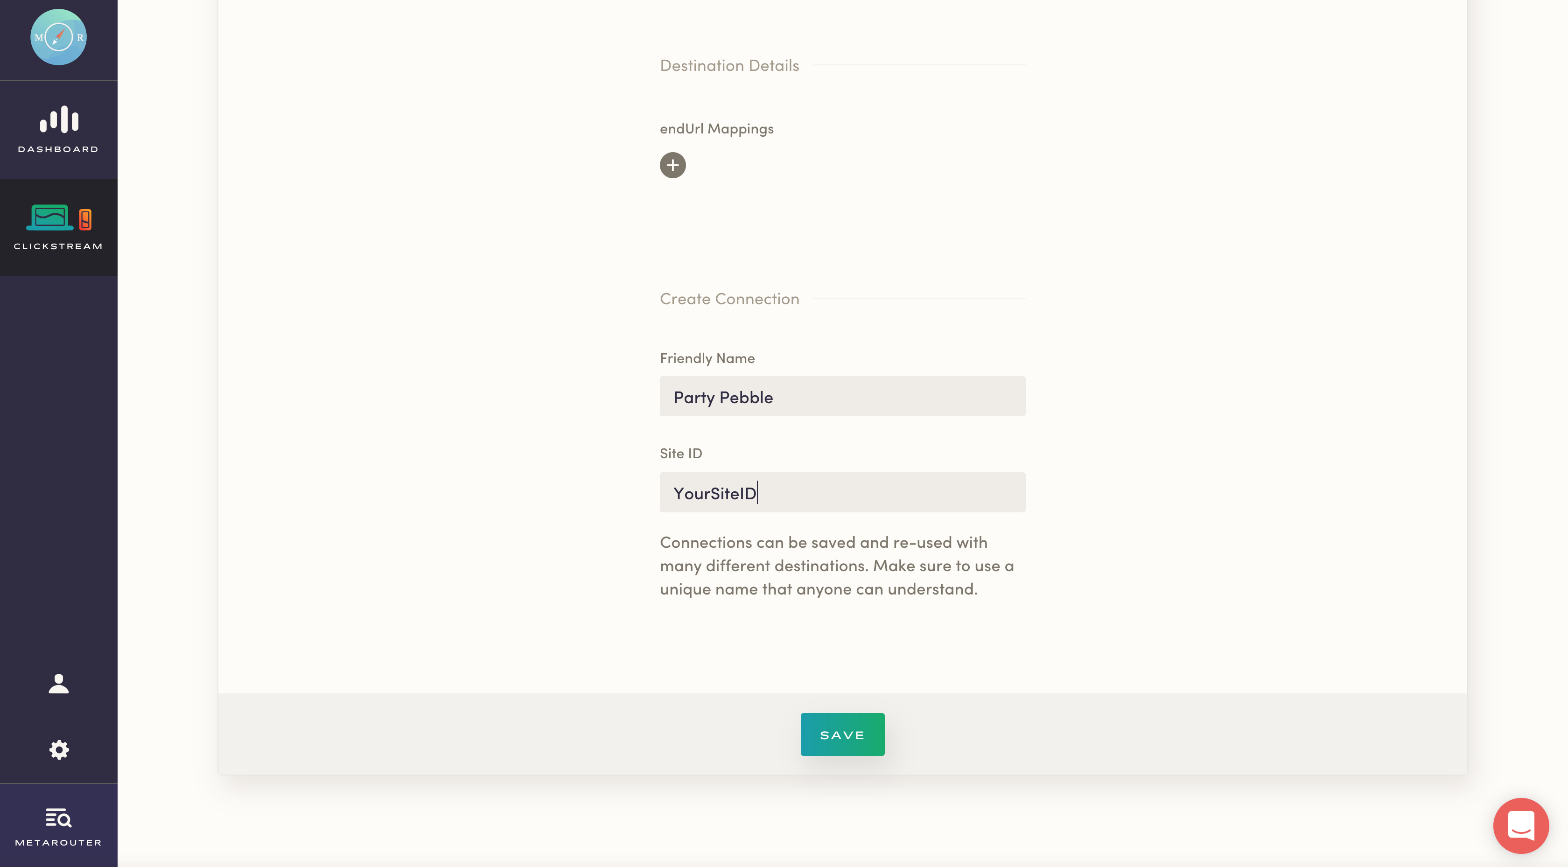The height and width of the screenshot is (867, 1568).
Task: Click the Site ID field label
Action: (x=680, y=453)
